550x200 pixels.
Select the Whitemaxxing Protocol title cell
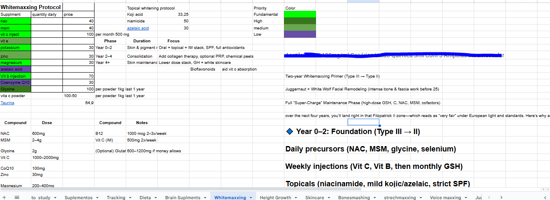pyautogui.click(x=31, y=7)
